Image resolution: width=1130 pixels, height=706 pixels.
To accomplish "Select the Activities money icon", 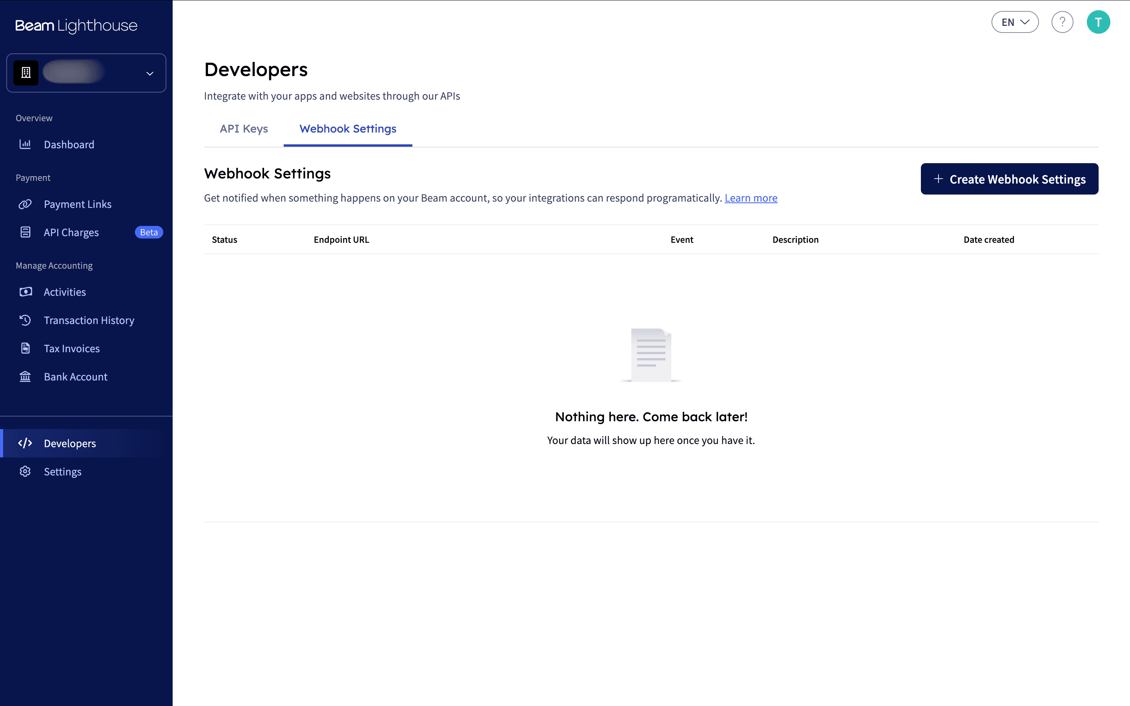I will click(x=25, y=292).
